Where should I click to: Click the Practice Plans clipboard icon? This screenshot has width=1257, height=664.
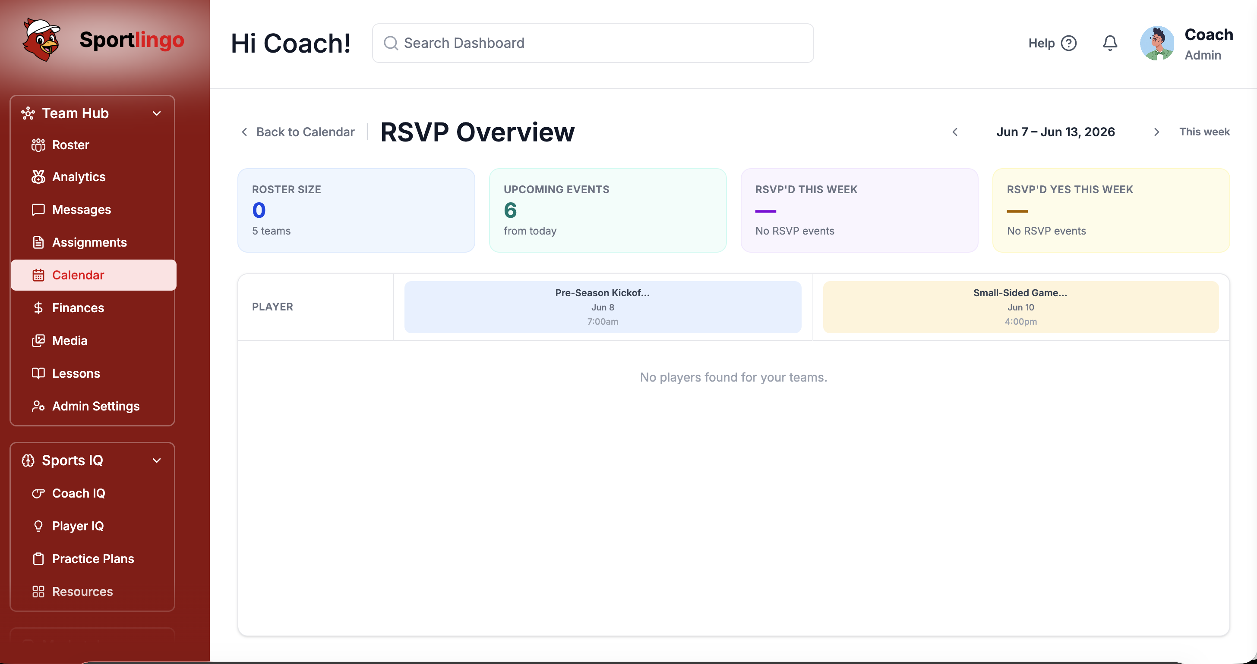click(38, 559)
